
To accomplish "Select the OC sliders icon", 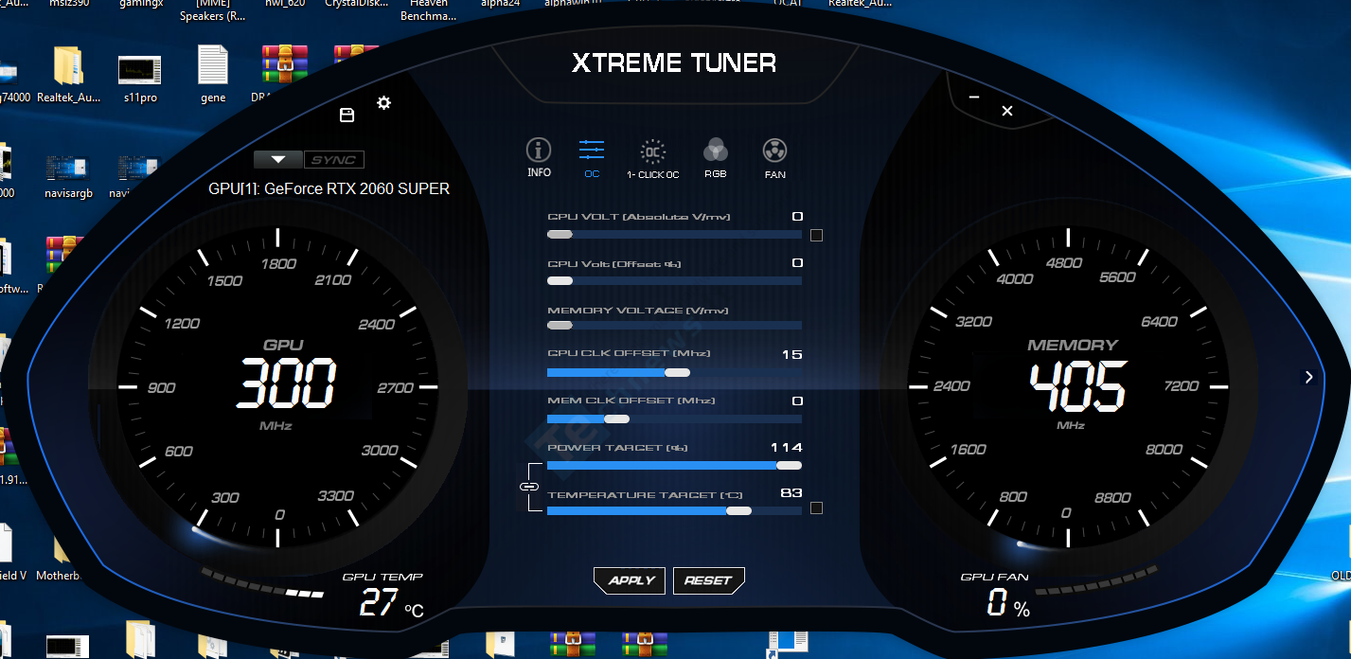I will point(592,151).
